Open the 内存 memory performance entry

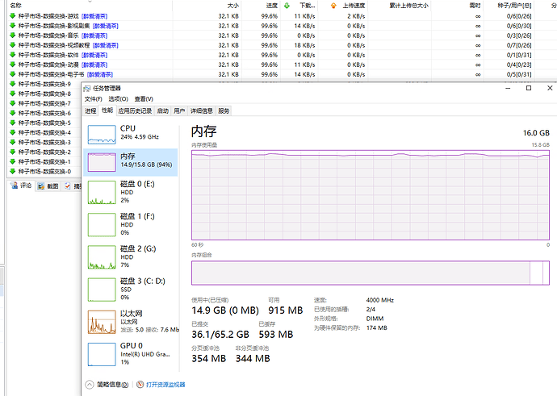[130, 162]
